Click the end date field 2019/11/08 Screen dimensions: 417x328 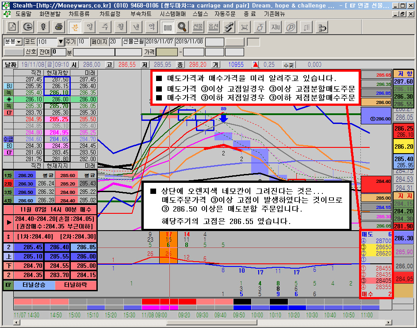click(189, 42)
